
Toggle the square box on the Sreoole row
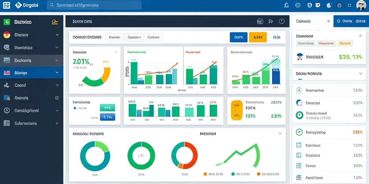(x=57, y=98)
